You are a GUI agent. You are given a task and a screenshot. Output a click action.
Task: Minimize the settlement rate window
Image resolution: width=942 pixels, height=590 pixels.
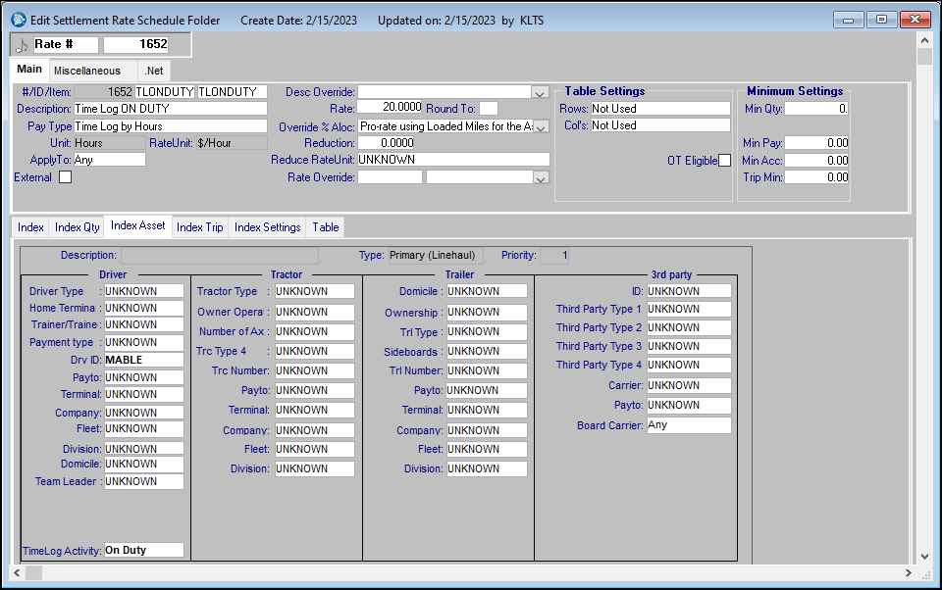click(848, 20)
